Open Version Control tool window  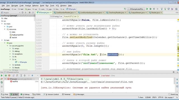pyautogui.click(x=51, y=94)
